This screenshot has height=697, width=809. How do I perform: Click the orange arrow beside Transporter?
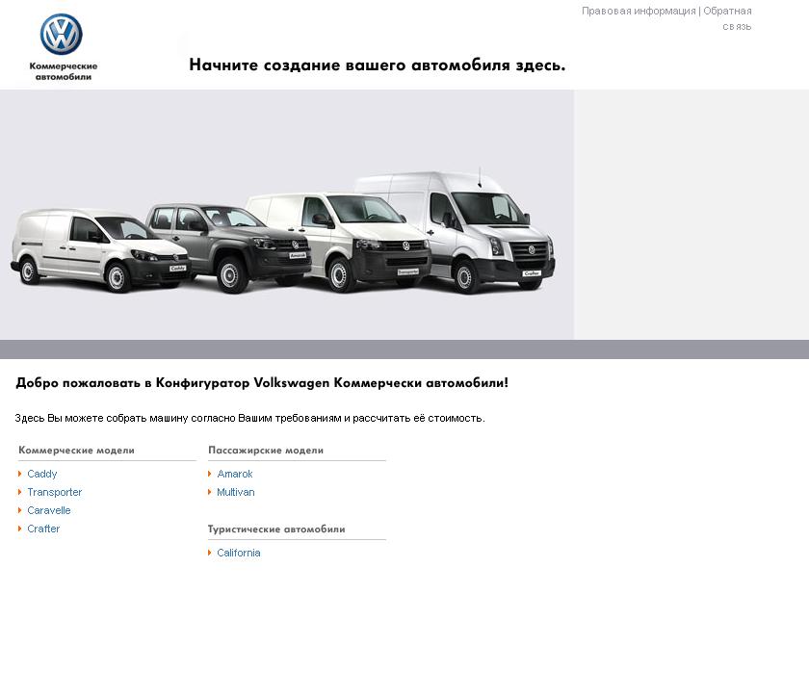coord(19,492)
